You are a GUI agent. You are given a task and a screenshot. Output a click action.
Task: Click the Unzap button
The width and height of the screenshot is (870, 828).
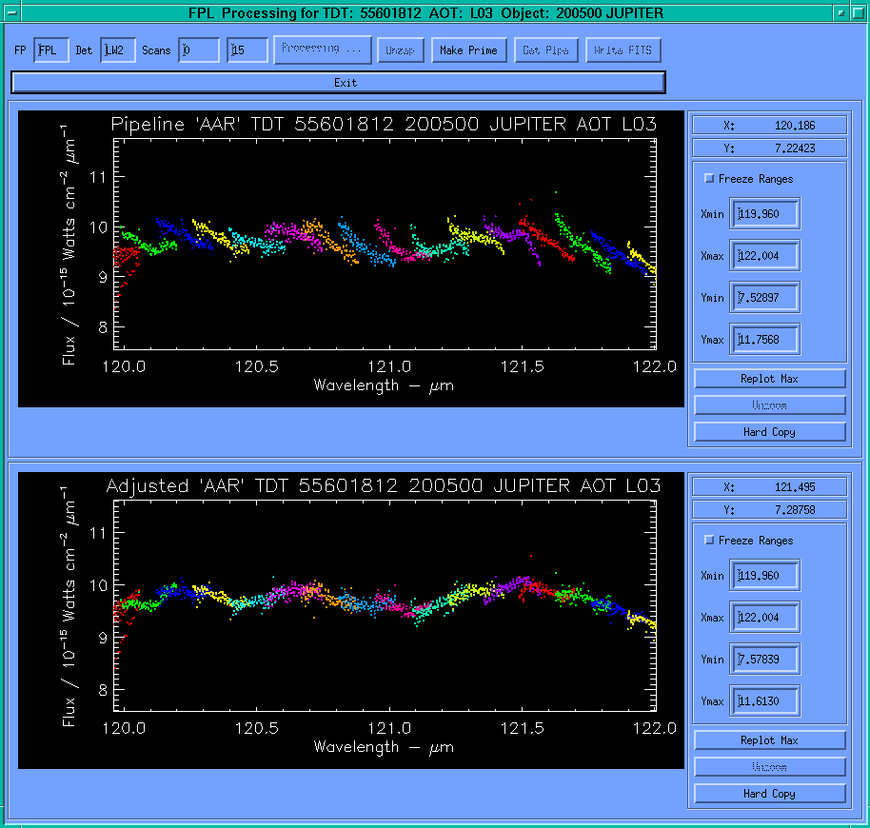(400, 50)
